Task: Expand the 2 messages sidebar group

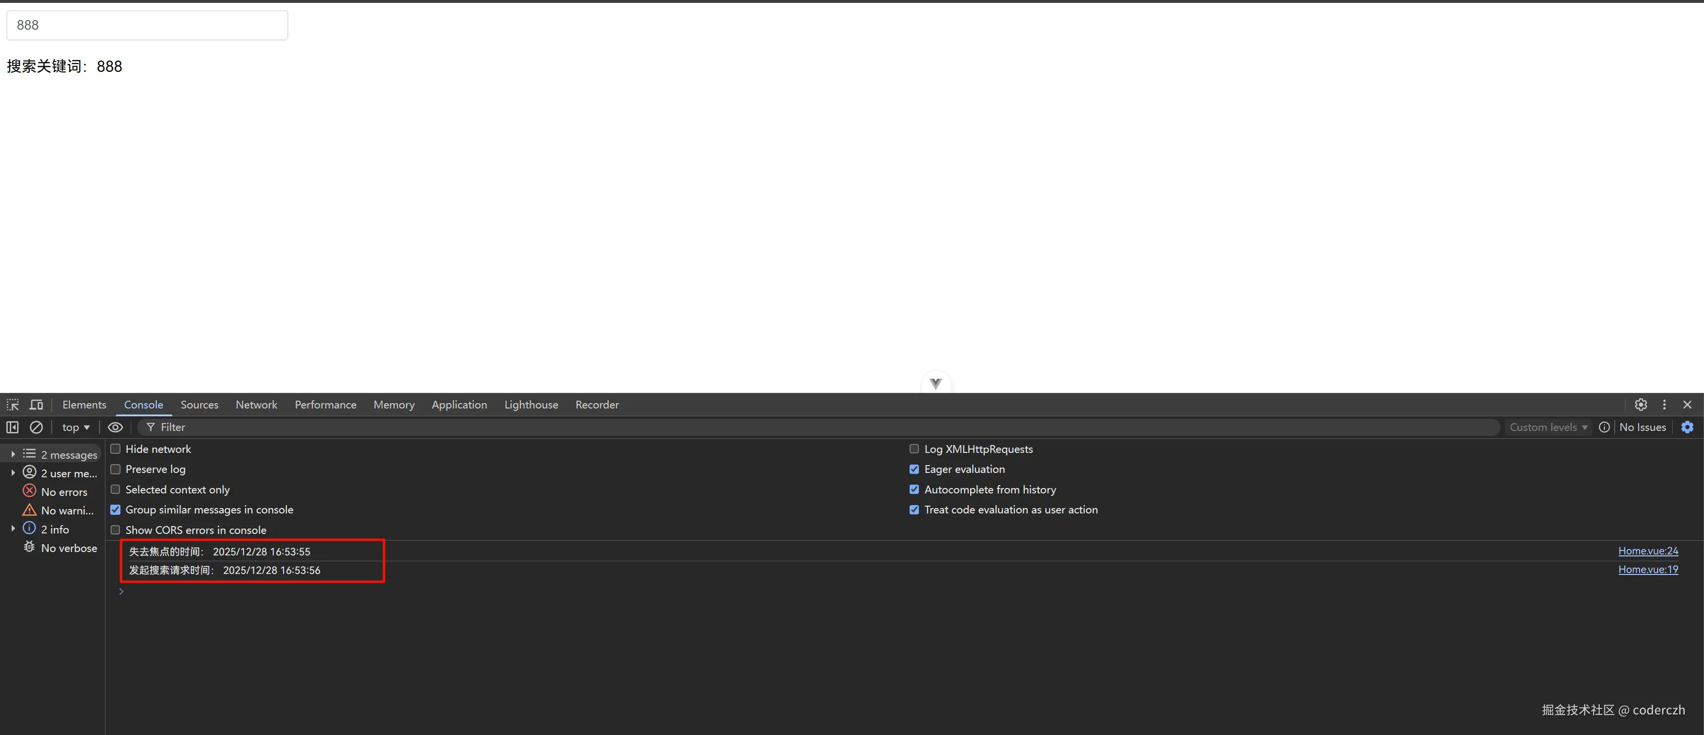Action: (x=13, y=454)
